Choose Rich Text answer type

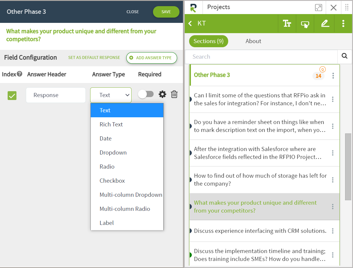pyautogui.click(x=127, y=124)
